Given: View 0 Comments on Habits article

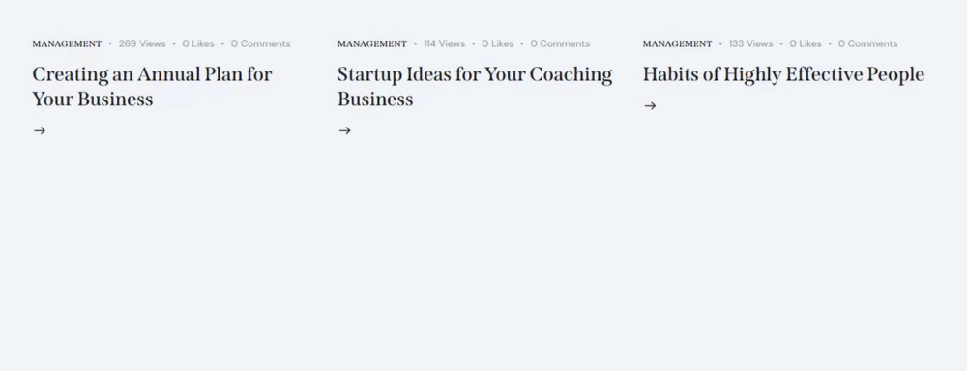Looking at the screenshot, I should pos(868,43).
